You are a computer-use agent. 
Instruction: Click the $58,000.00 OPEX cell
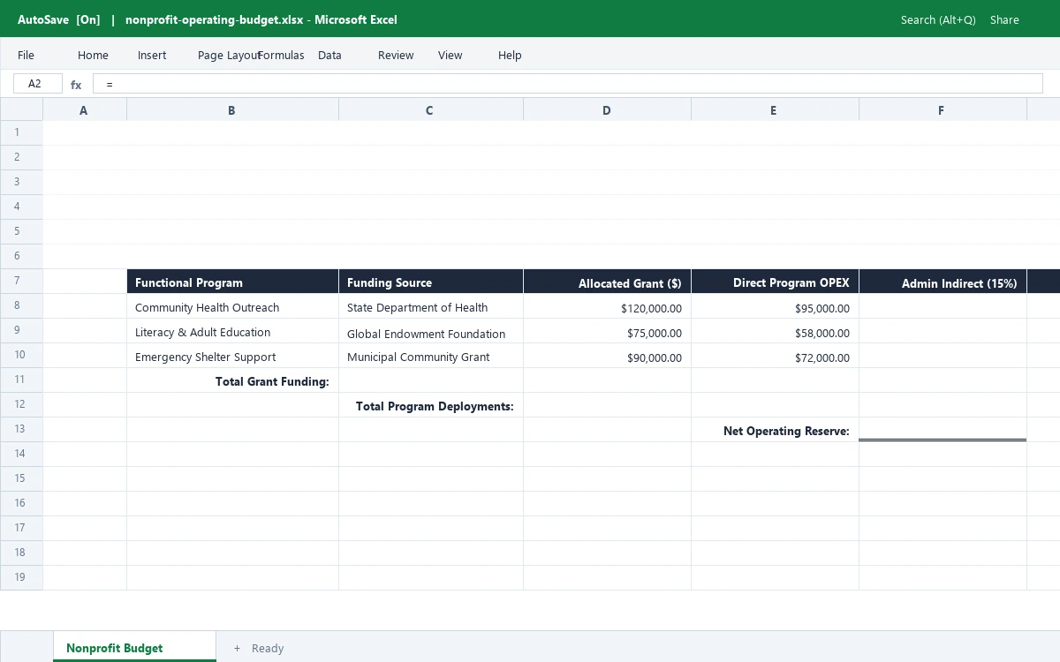[x=775, y=331]
